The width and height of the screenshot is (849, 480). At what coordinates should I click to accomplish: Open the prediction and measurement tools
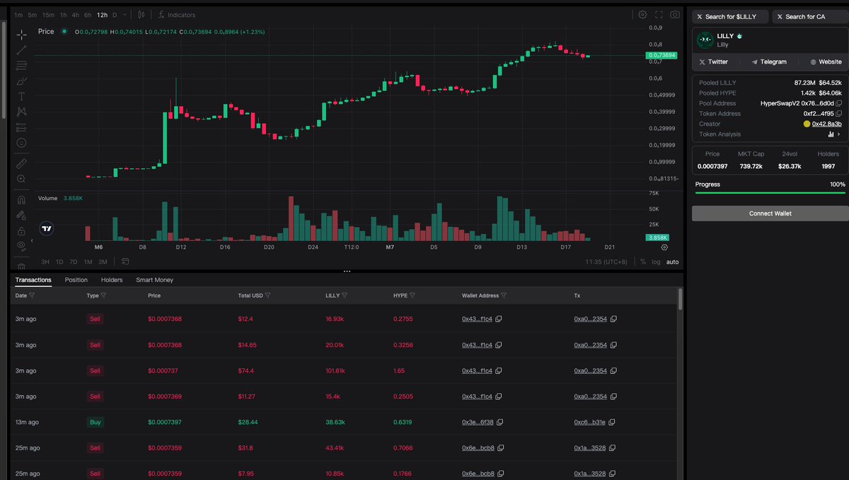21,127
